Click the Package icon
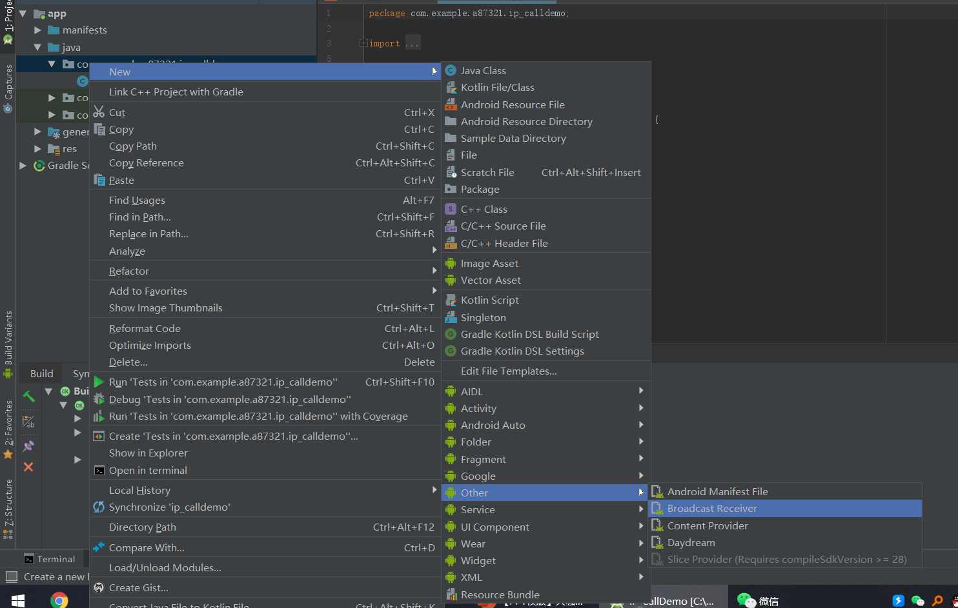This screenshot has height=608, width=958. point(451,189)
